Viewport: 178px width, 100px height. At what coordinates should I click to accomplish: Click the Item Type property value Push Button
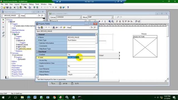pos(81,40)
